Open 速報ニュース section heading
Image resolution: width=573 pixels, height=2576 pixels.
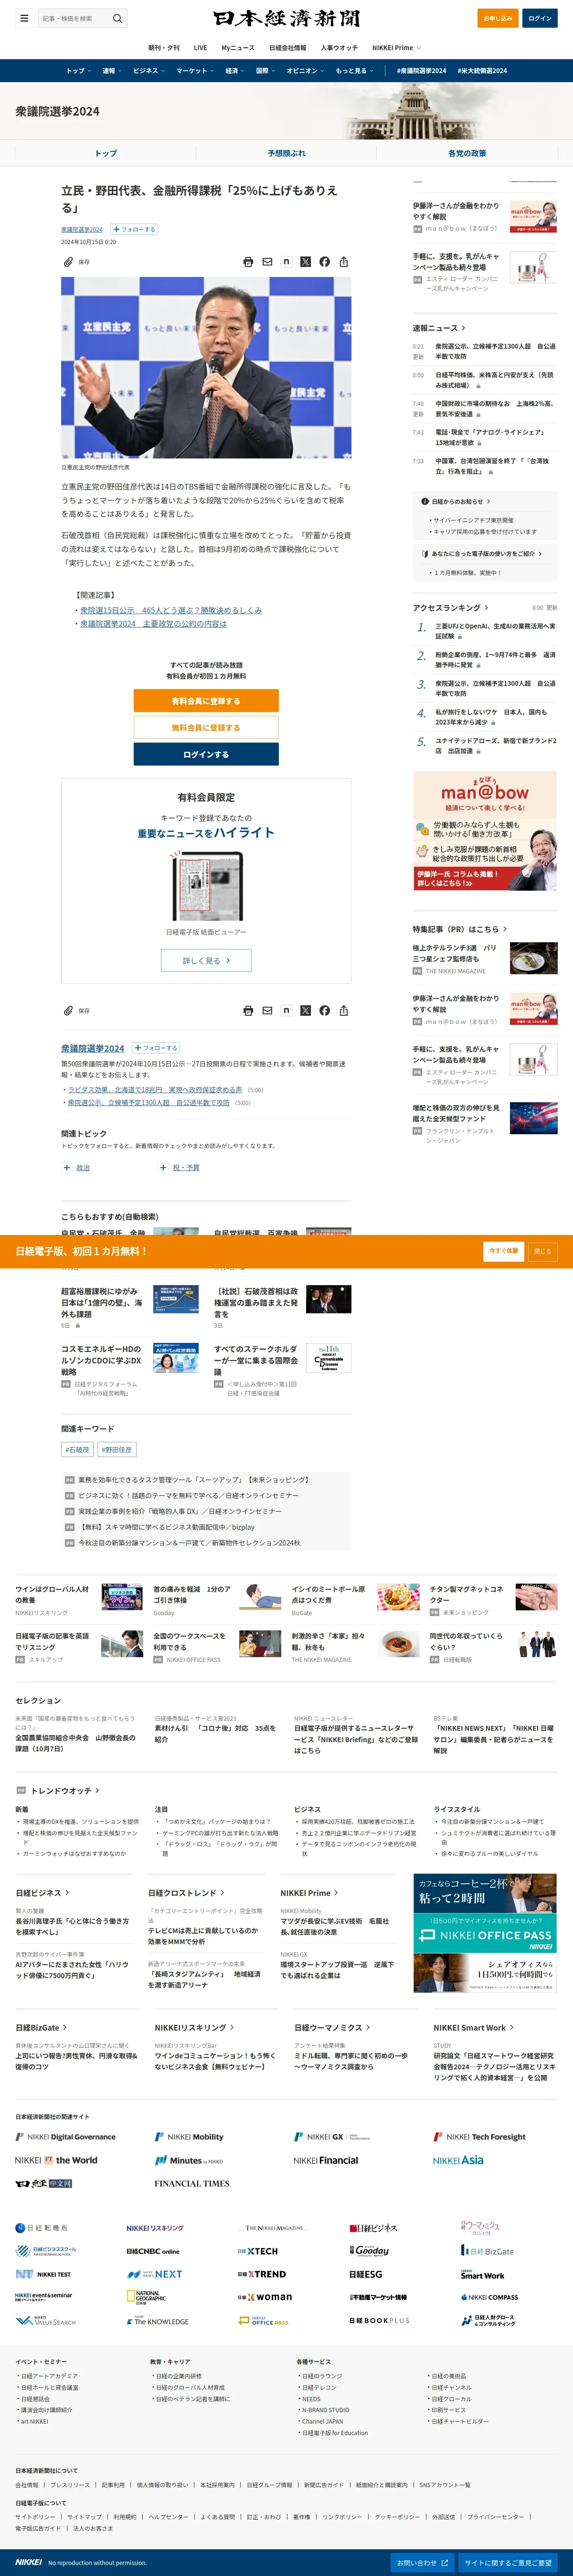click(439, 328)
